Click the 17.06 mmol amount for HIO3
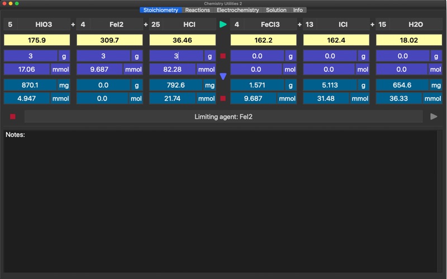 (27, 69)
